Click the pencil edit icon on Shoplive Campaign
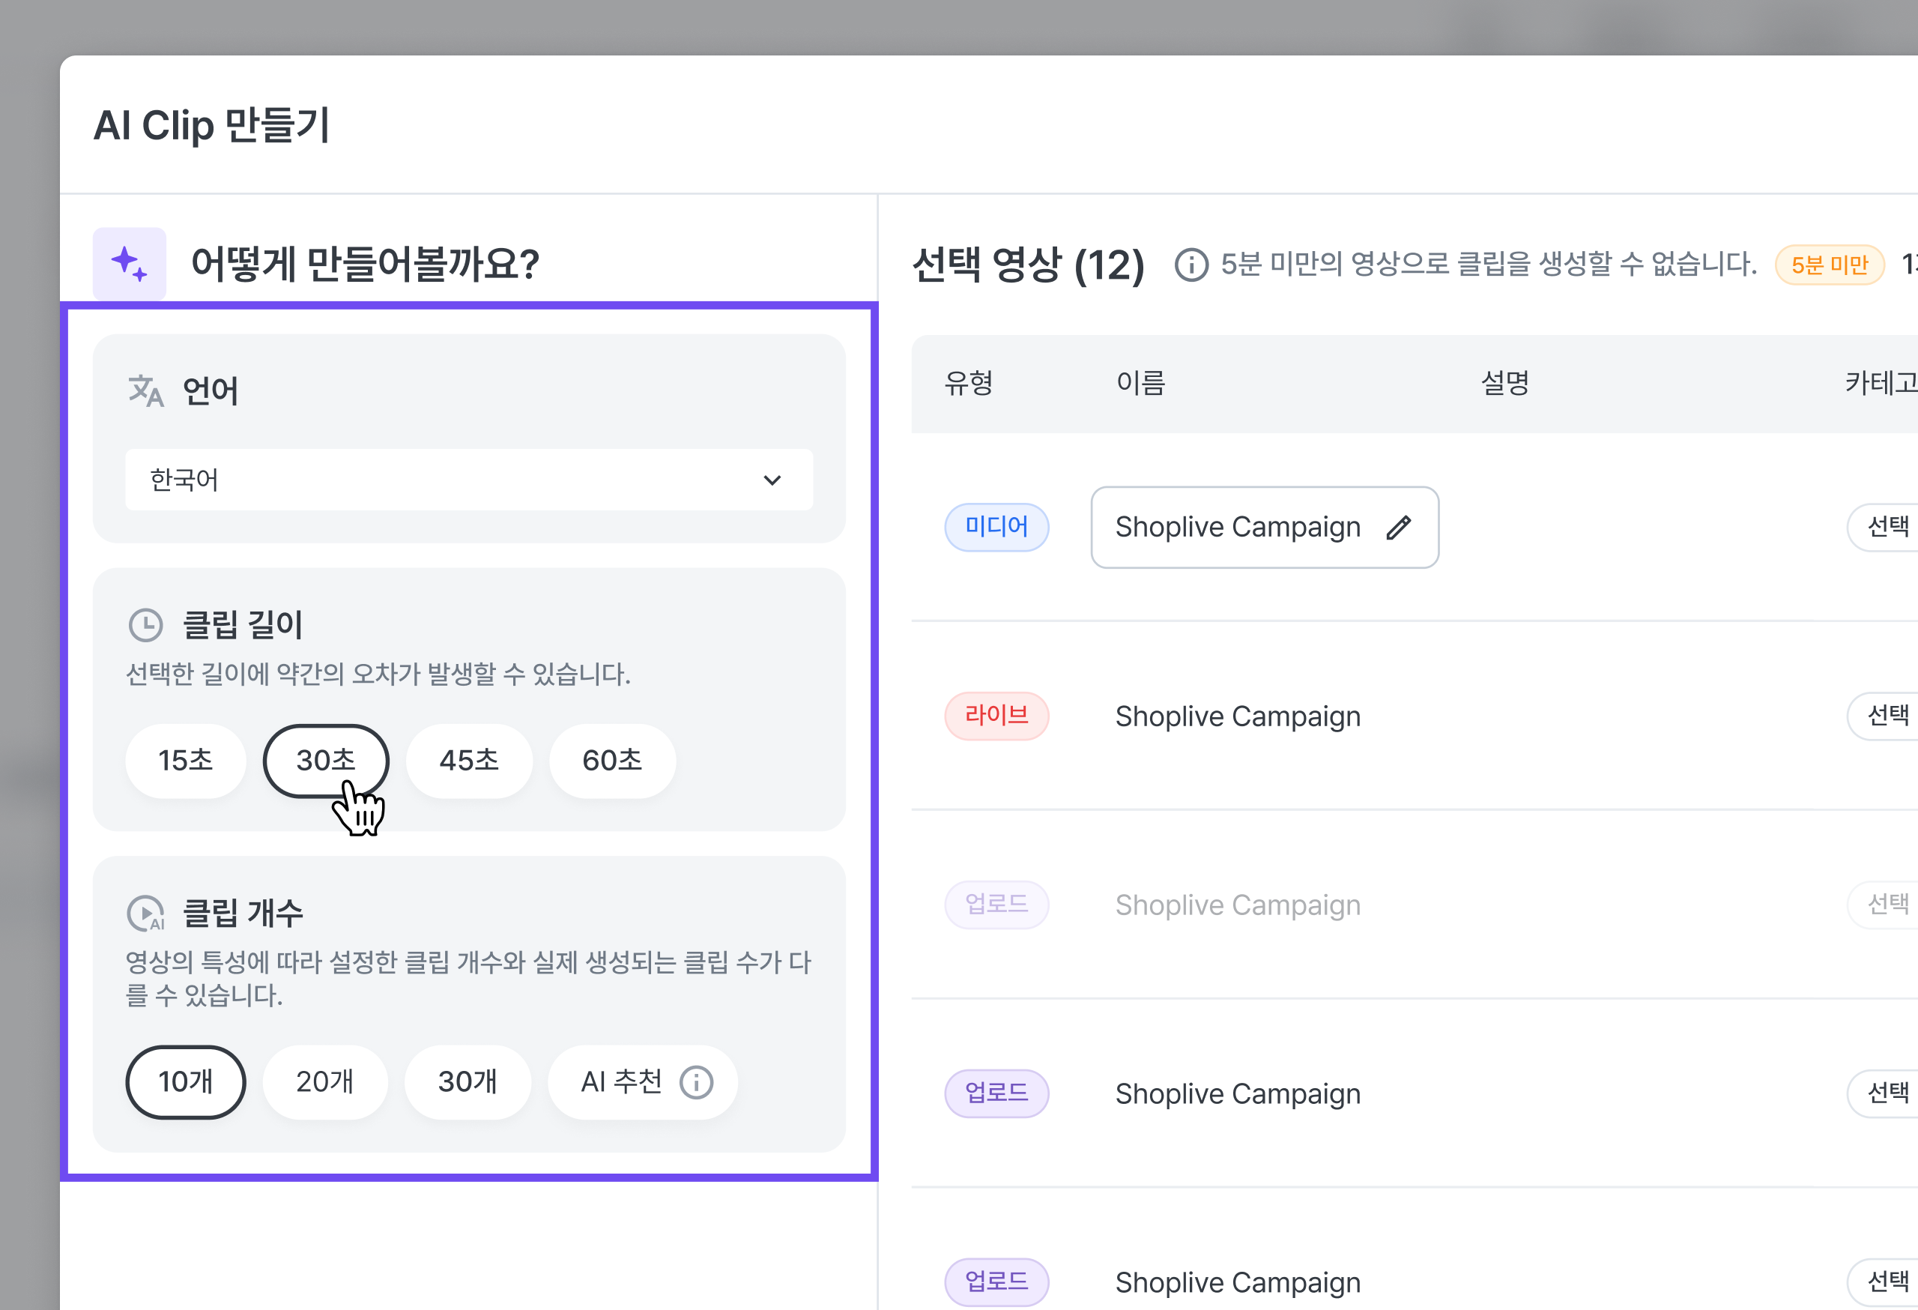Screen dimensions: 1918x1310 [x=1398, y=528]
